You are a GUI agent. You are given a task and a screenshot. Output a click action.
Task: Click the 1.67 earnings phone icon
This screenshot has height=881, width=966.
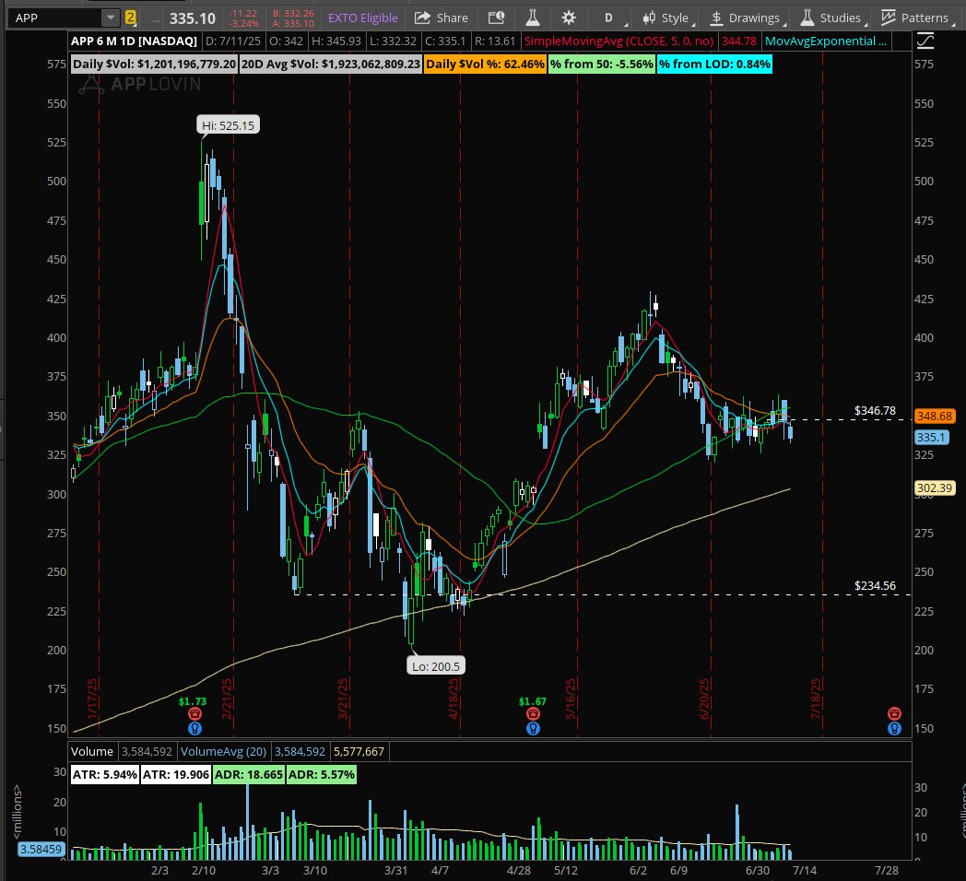(533, 713)
